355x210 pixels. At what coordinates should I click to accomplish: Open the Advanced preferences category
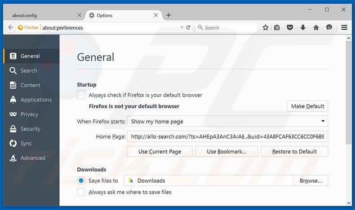click(x=31, y=158)
